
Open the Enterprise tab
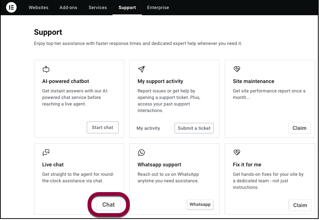158,8
